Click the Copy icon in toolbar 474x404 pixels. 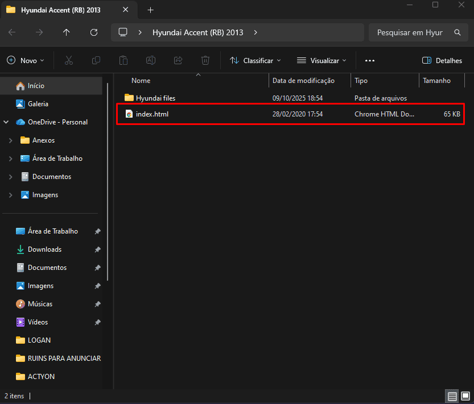96,60
